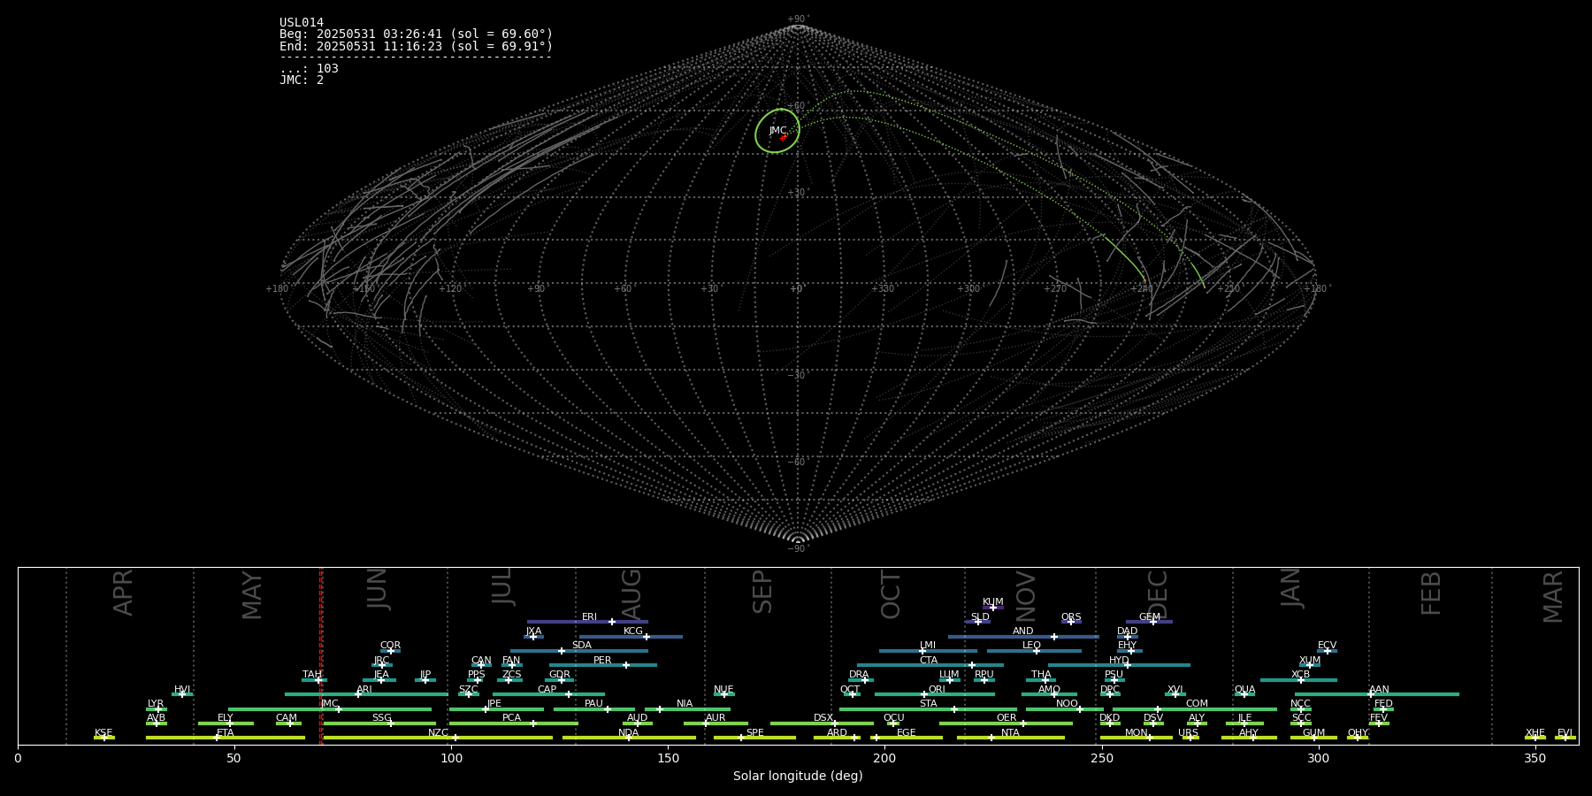Click the JXA shower label
Viewport: 1592px width, 796px height.
coord(533,631)
